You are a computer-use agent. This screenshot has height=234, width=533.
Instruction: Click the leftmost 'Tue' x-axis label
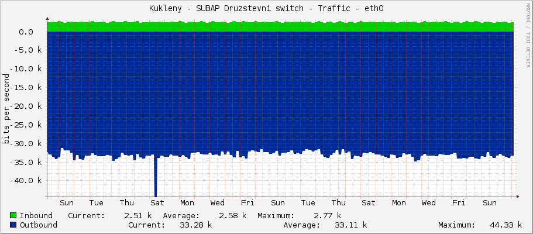[x=97, y=203]
